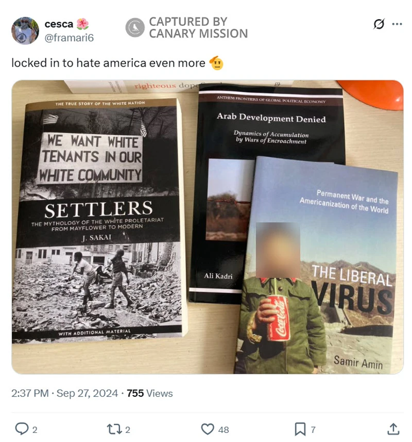Viewport: 412px width, 442px height.
Task: Click the 755 Views count
Action: pos(150,393)
